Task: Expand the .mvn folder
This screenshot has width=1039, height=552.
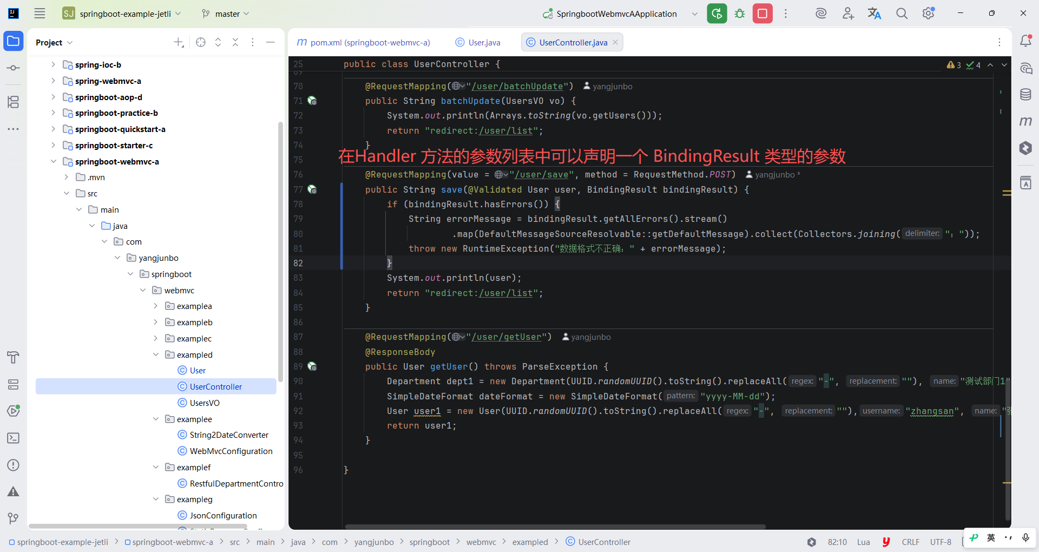Action: (66, 177)
